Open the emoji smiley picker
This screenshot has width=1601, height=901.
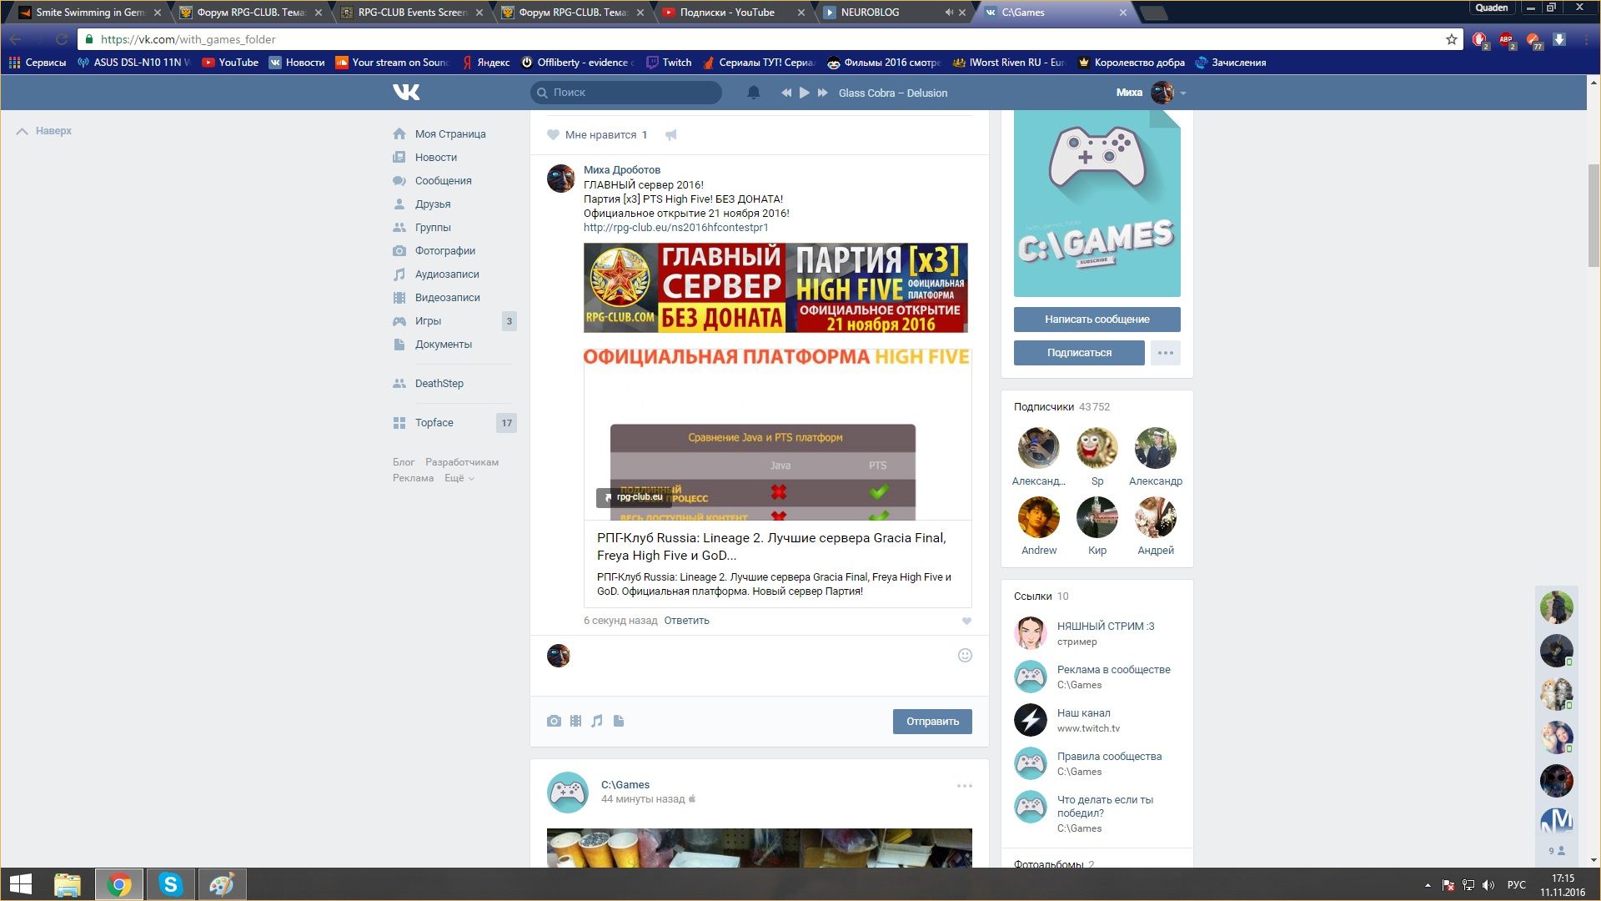(x=965, y=656)
